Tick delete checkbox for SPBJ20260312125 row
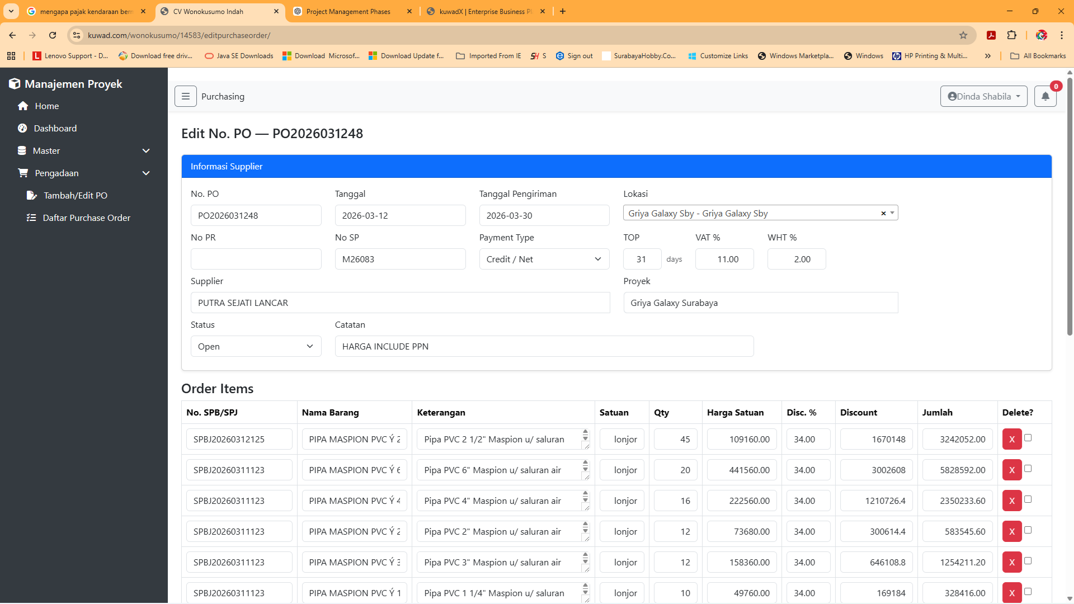The height and width of the screenshot is (604, 1074). tap(1028, 438)
